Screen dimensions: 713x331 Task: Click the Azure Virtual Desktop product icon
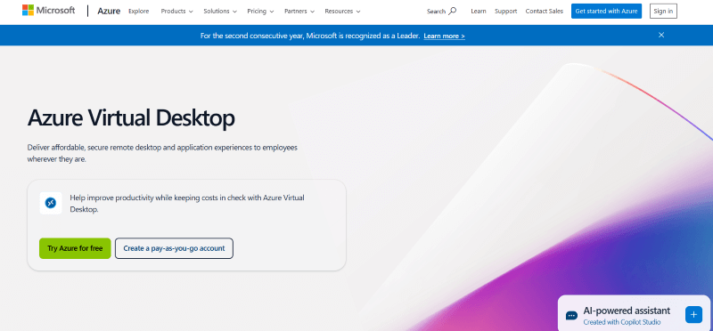pyautogui.click(x=51, y=203)
